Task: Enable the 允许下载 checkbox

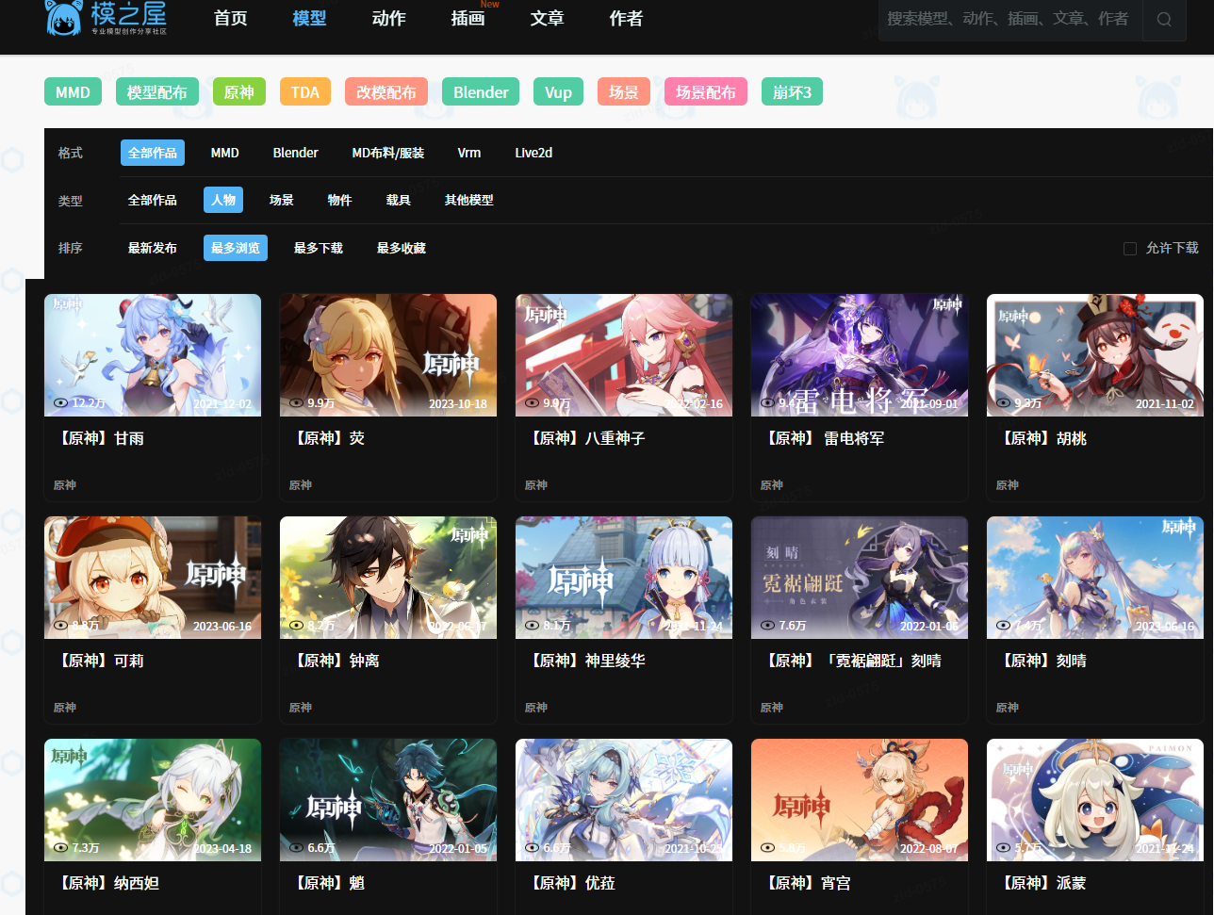Action: 1130,249
